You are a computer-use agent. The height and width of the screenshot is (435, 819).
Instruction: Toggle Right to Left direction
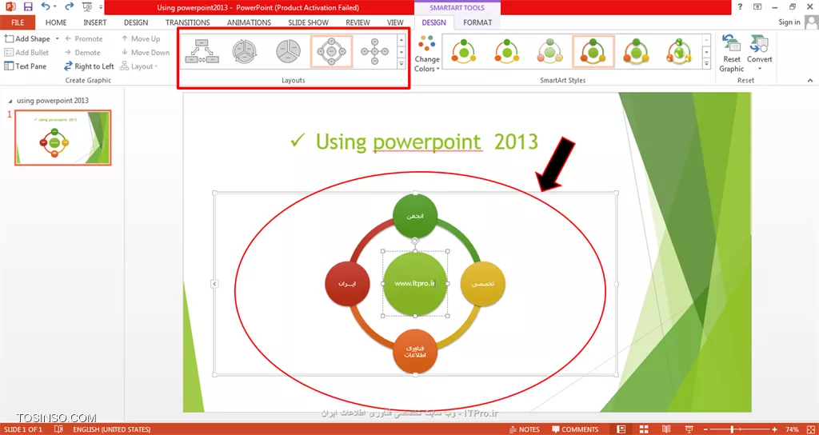pyautogui.click(x=88, y=66)
